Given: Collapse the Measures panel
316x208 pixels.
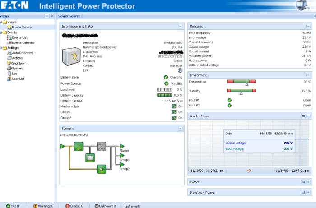Looking at the screenshot, I should (x=308, y=26).
